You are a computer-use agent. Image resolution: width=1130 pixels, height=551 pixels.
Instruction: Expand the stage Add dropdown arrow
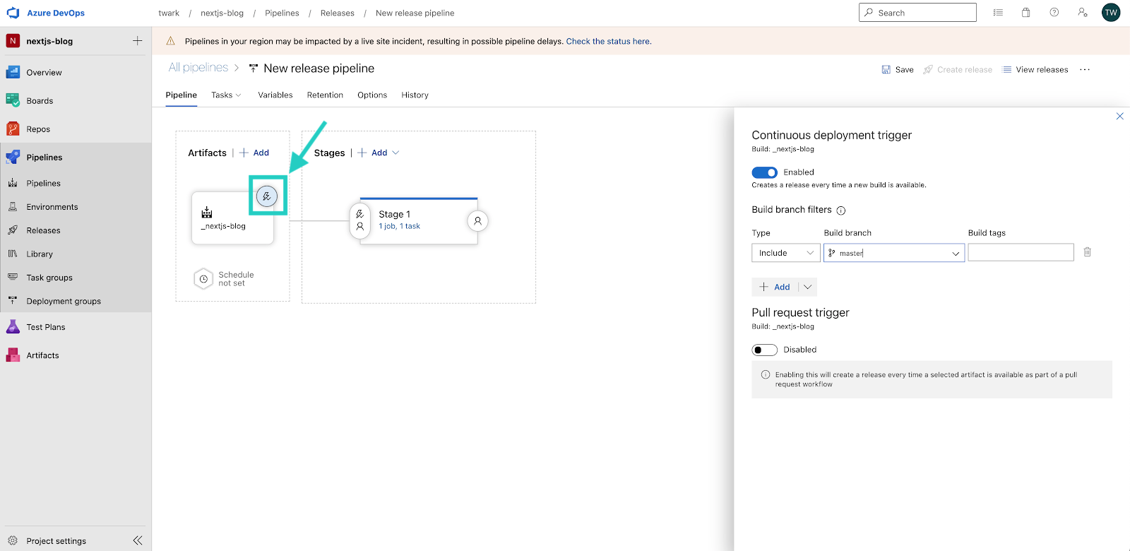(395, 153)
